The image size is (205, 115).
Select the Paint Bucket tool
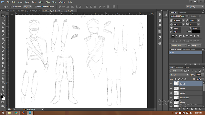point(3,59)
